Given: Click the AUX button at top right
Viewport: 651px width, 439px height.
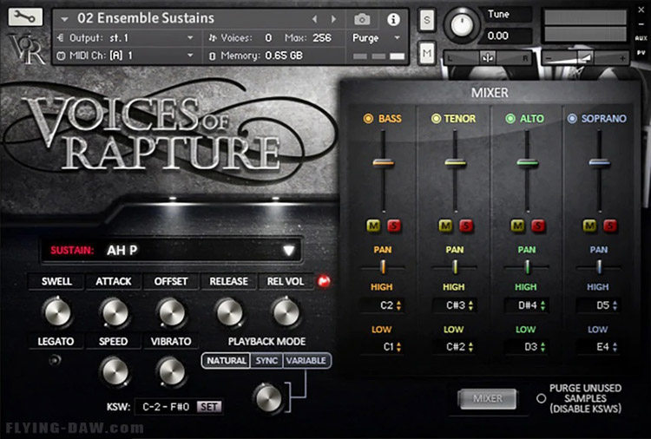Looking at the screenshot, I should (641, 38).
